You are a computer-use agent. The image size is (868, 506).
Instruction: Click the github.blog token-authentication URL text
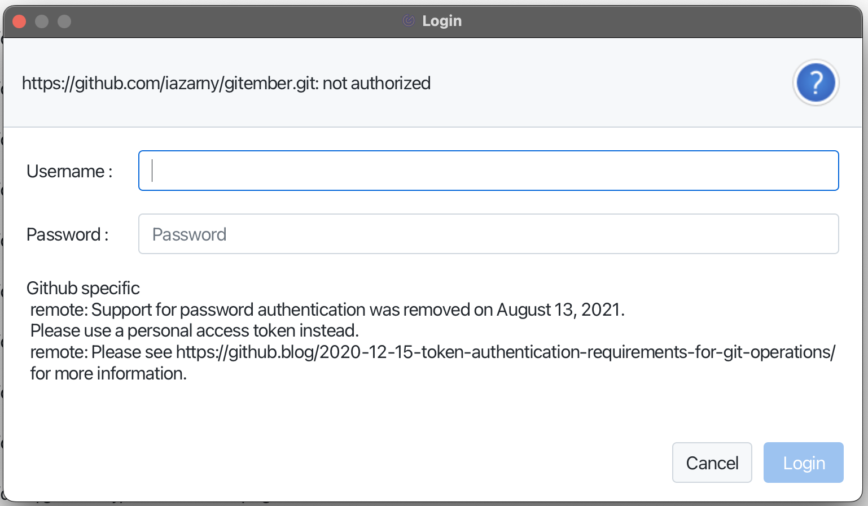pyautogui.click(x=506, y=352)
